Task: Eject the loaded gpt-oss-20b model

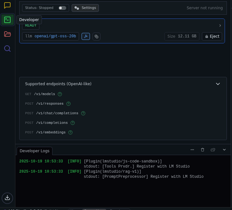Action: 212,36
